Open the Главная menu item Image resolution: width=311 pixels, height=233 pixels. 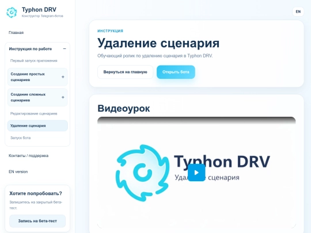coord(16,32)
